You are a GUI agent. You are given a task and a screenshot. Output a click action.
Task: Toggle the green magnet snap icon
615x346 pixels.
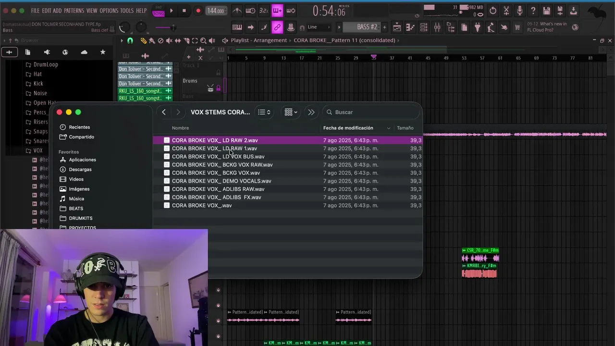[130, 41]
